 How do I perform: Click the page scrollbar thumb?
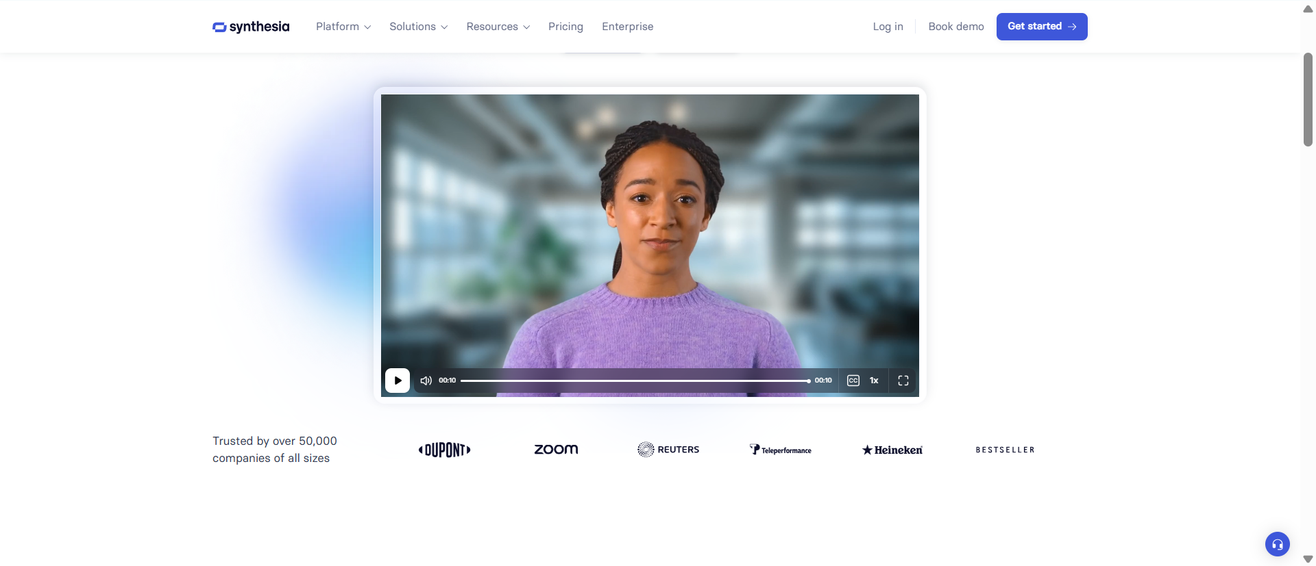click(x=1308, y=99)
